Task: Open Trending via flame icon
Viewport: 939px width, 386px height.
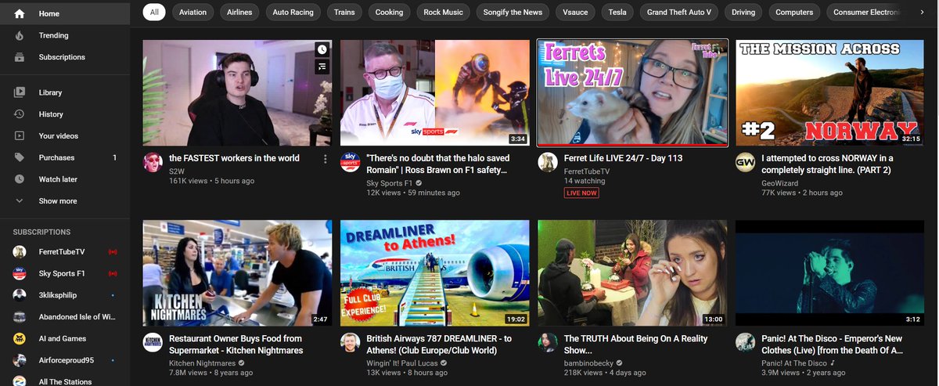Action: (x=20, y=35)
